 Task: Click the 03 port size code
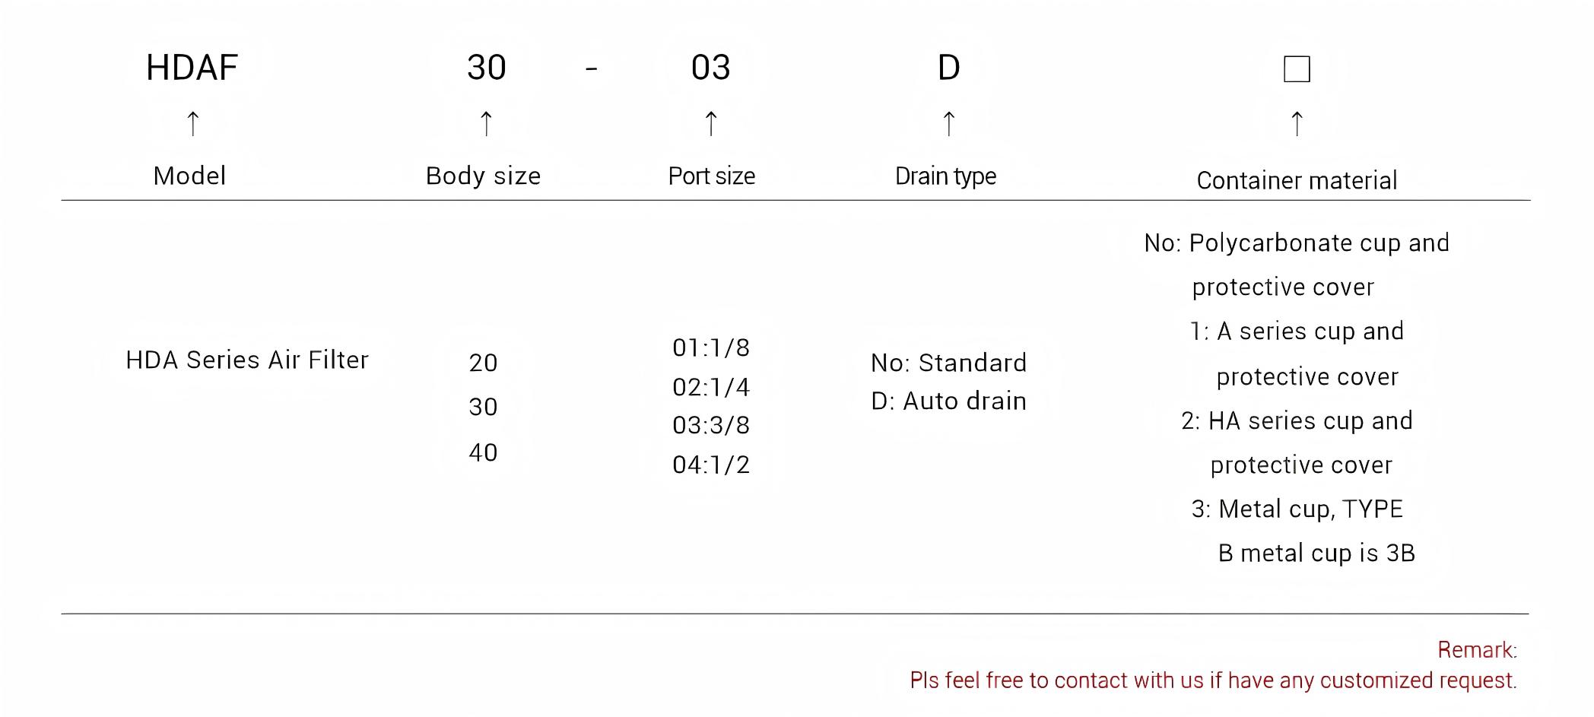pyautogui.click(x=710, y=68)
